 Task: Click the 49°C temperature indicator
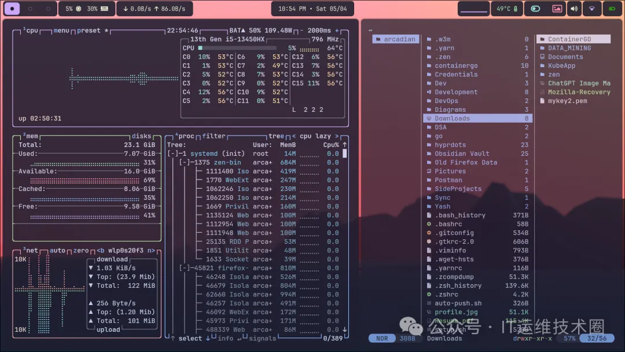506,9
